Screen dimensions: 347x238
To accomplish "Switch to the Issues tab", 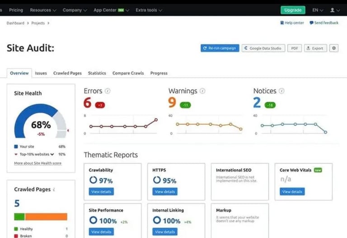I will point(41,73).
